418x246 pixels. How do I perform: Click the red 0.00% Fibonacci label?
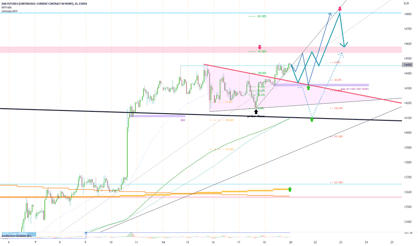click(337, 62)
